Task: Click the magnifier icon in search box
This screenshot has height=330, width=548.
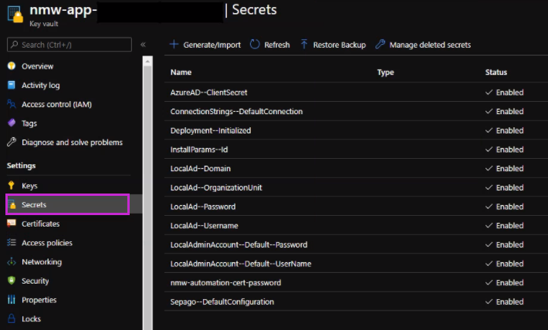Action: point(15,45)
